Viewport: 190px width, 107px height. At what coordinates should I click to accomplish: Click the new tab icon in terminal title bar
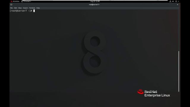coord(11,5)
